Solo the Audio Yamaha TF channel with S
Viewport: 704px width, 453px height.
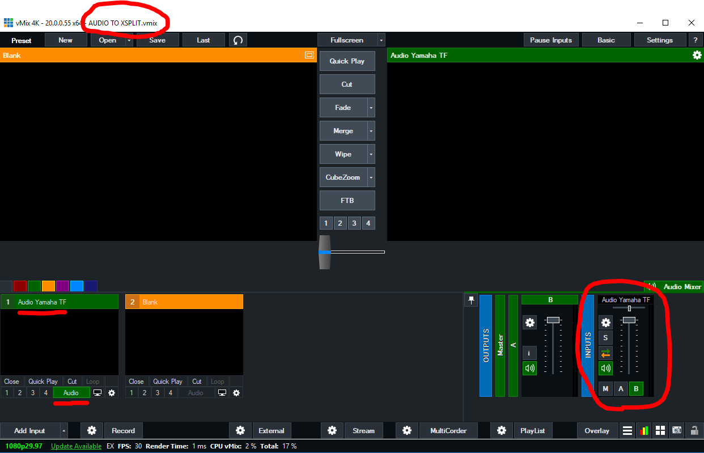click(x=605, y=338)
